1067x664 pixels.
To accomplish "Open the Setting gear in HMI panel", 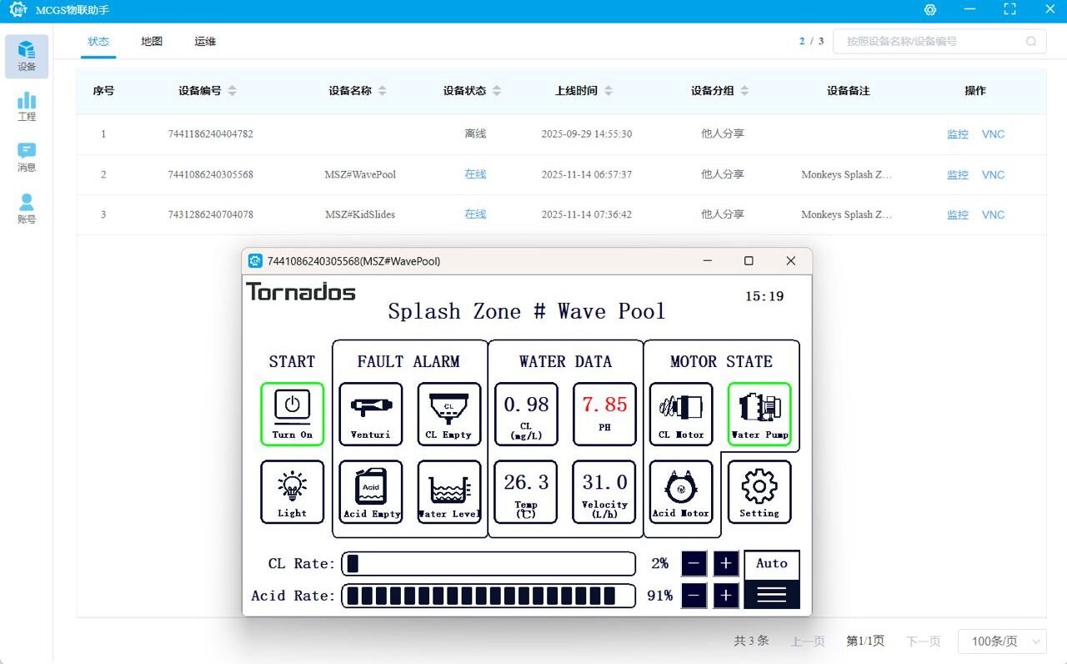I will point(759,492).
